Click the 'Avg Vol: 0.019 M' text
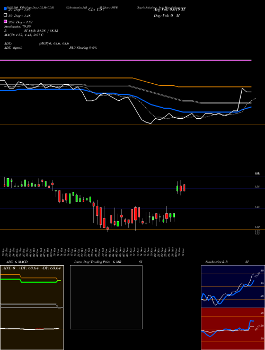Screen dimensions: 265x350 (170, 10)
